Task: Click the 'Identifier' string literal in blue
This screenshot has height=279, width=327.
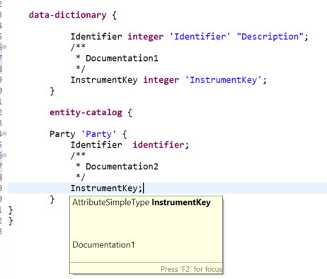Action: click(200, 37)
